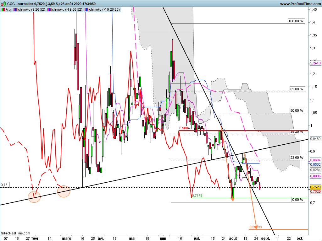Click the Ichimoku (9 26 52) legend icon

15,9
